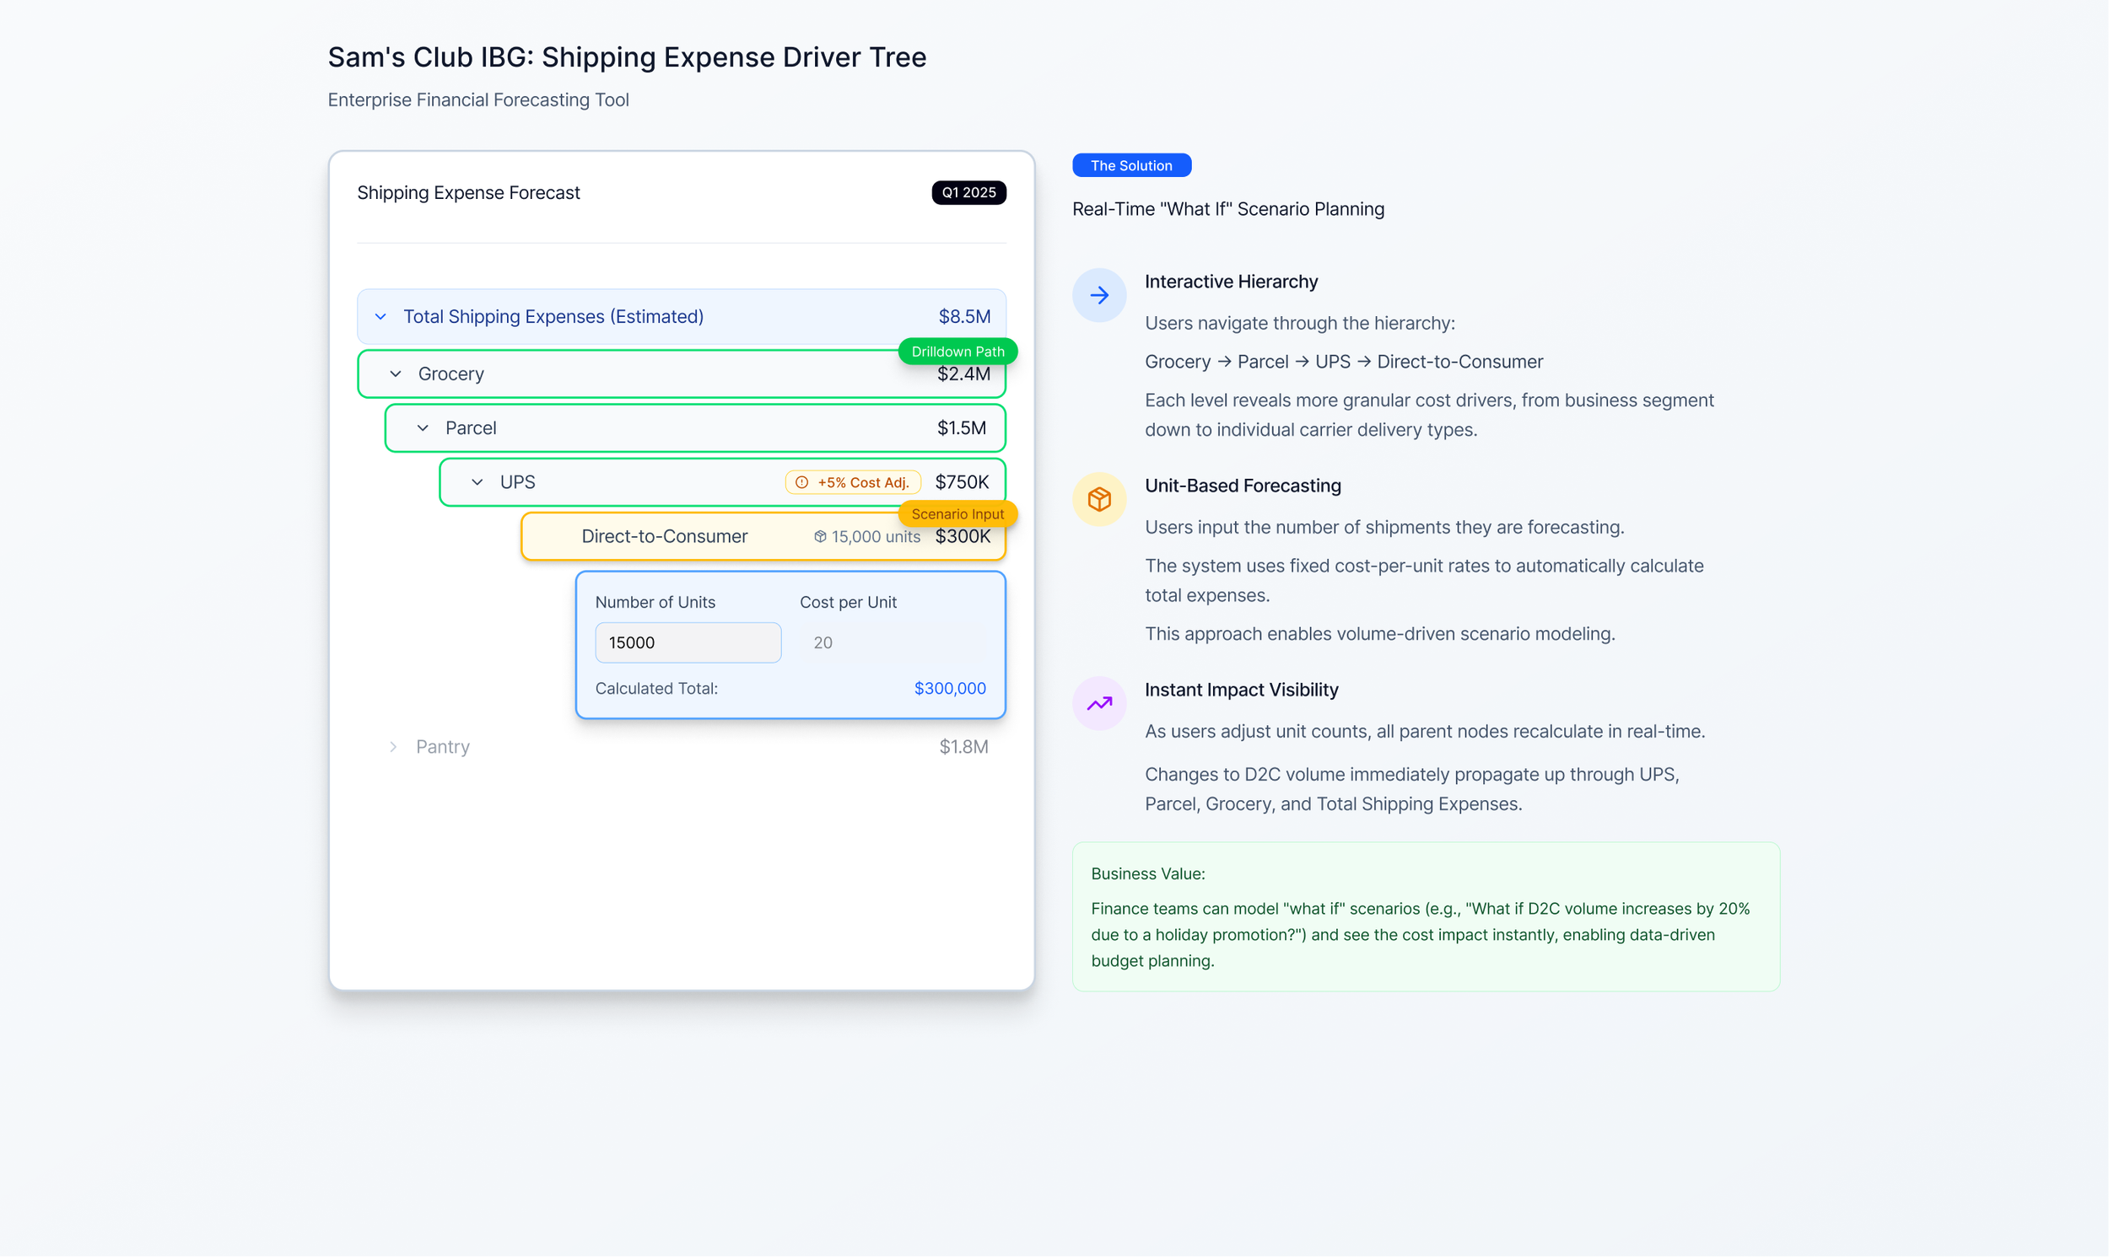Click the disabled Cost per Unit field

point(893,642)
